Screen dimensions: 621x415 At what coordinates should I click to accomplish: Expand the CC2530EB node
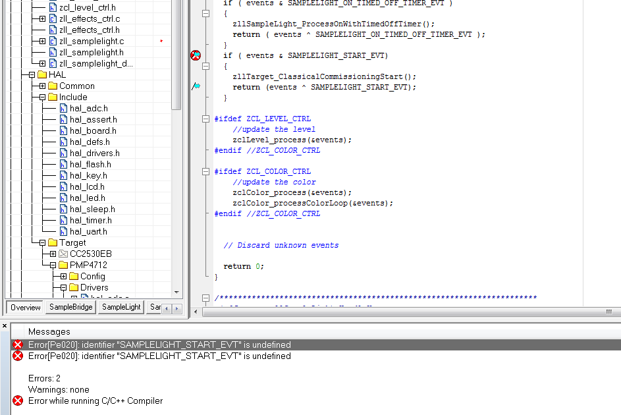click(53, 254)
